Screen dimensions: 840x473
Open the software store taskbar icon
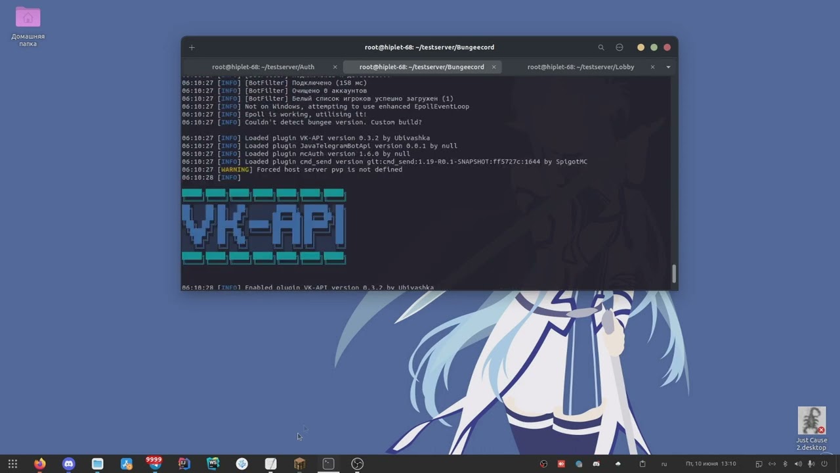127,464
